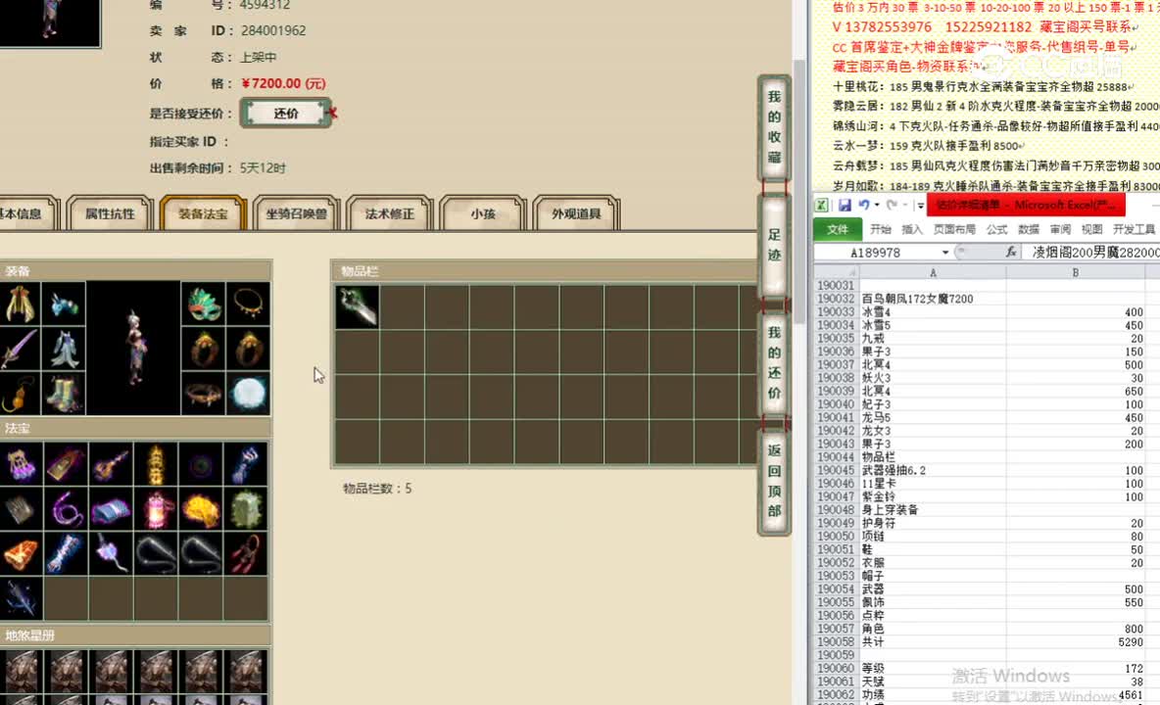
Task: Click the fx insert function icon
Action: pyautogui.click(x=1011, y=252)
